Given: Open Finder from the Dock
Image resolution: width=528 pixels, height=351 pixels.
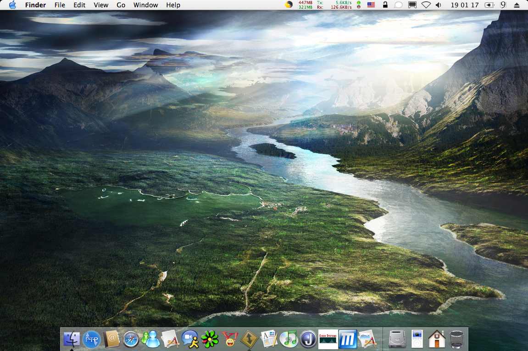Looking at the screenshot, I should coord(72,339).
